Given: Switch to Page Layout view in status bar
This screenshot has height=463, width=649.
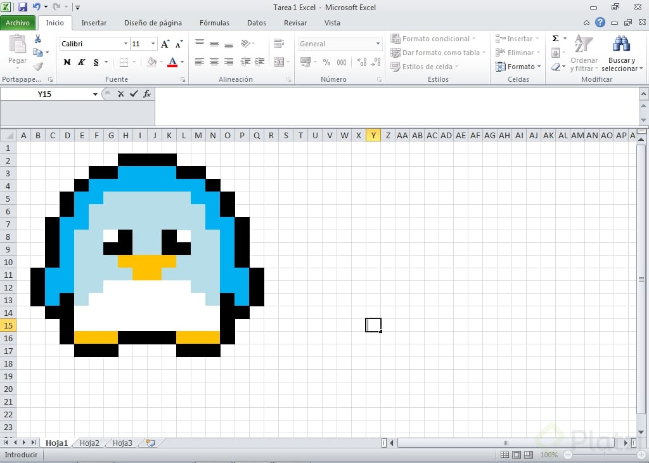Looking at the screenshot, I should click(517, 455).
